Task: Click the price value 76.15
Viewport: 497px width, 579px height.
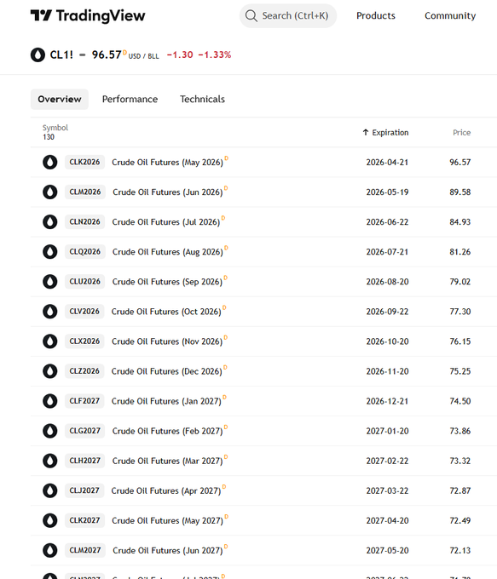Action: pos(460,341)
